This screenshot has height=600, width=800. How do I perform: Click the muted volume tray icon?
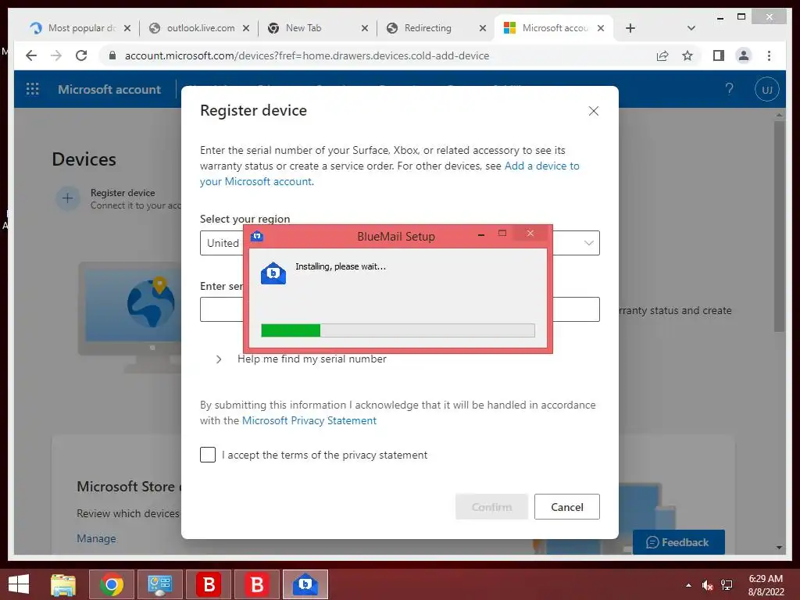coord(707,585)
